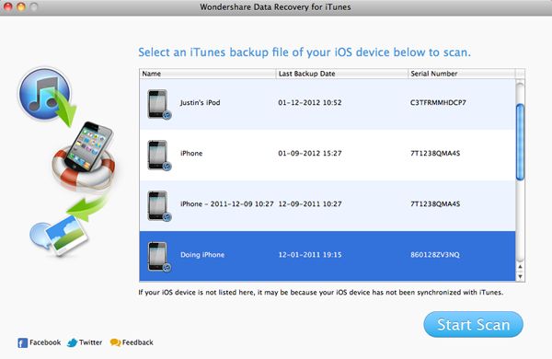
Task: Click the Doing iPhone device icon
Action: tap(159, 257)
